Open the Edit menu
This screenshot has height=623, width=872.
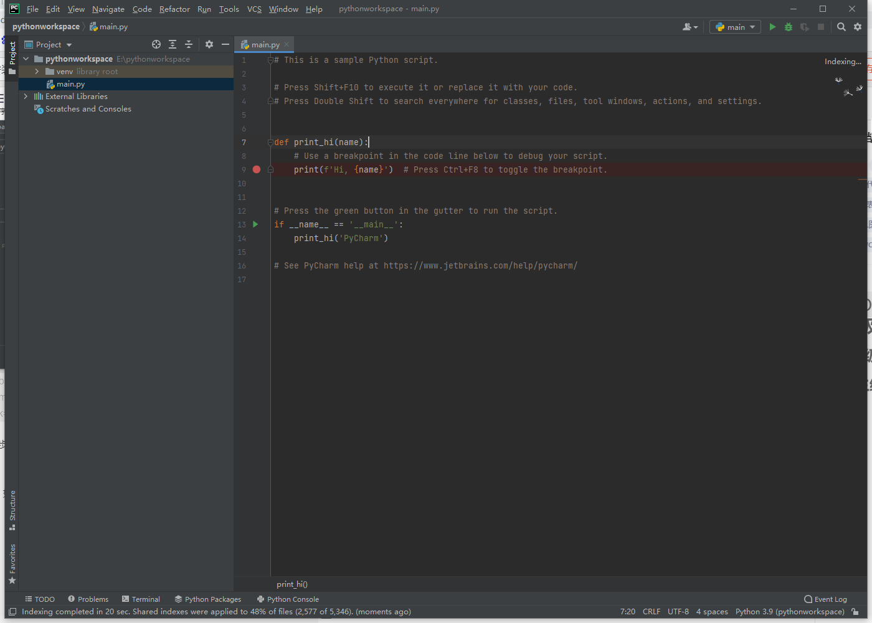[x=53, y=9]
